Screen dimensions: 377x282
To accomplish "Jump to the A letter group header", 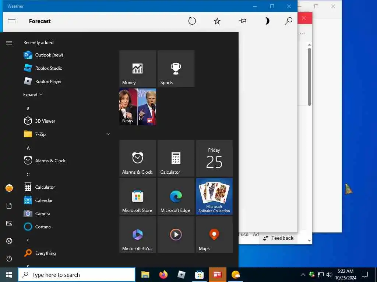I will [x=28, y=148].
